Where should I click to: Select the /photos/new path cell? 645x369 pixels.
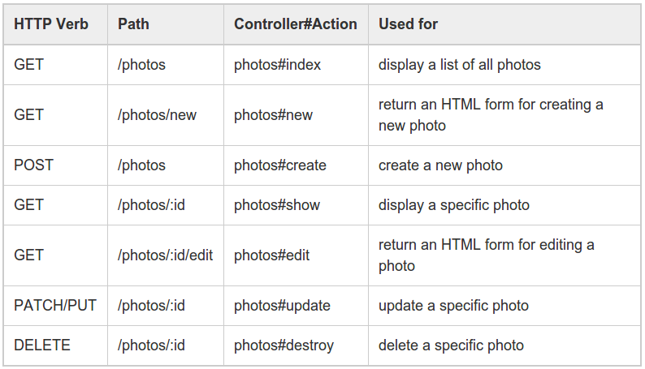157,115
